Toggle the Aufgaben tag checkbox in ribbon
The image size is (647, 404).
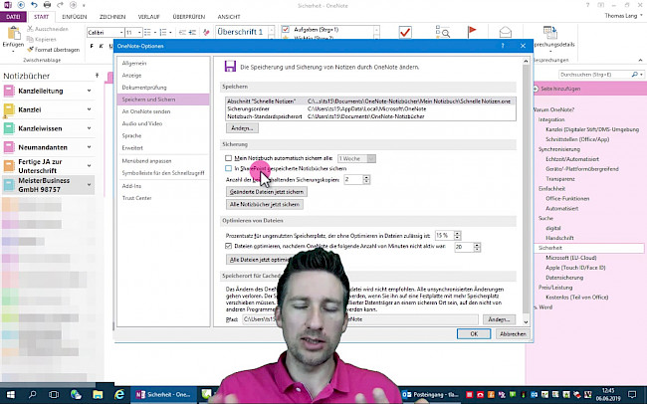pos(285,30)
